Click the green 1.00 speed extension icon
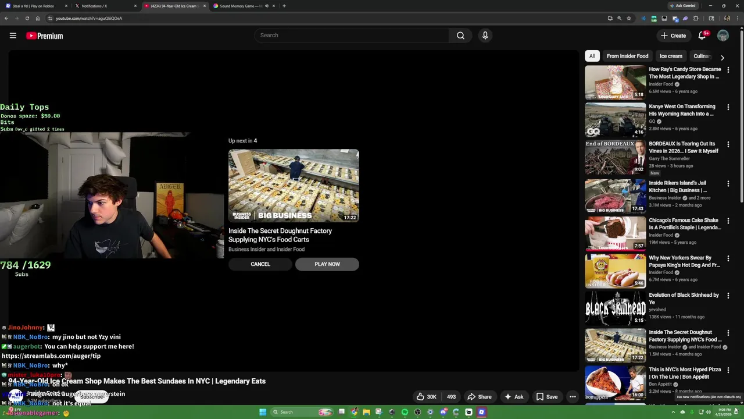 (654, 18)
